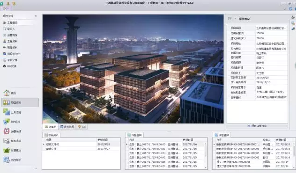Select the warning row with time 8:04:24
The image size is (297, 173).
click(165, 166)
